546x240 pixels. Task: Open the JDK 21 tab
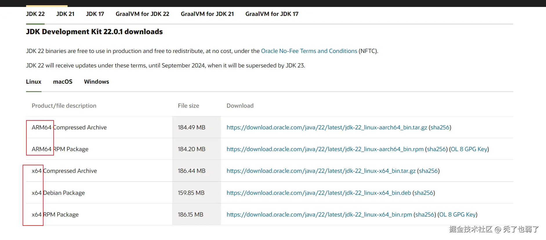[x=65, y=14]
